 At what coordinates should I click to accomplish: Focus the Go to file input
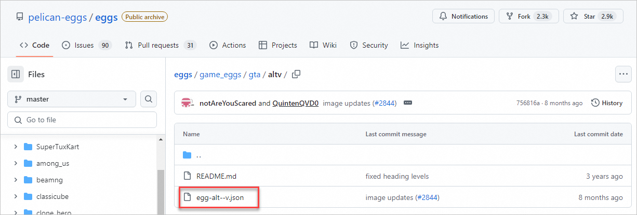[82, 120]
